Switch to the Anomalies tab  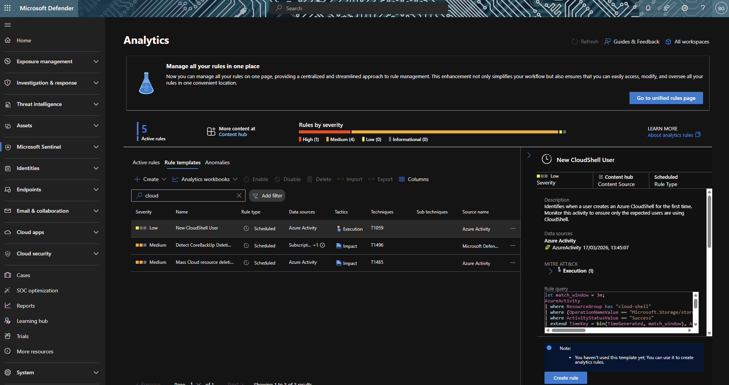217,162
